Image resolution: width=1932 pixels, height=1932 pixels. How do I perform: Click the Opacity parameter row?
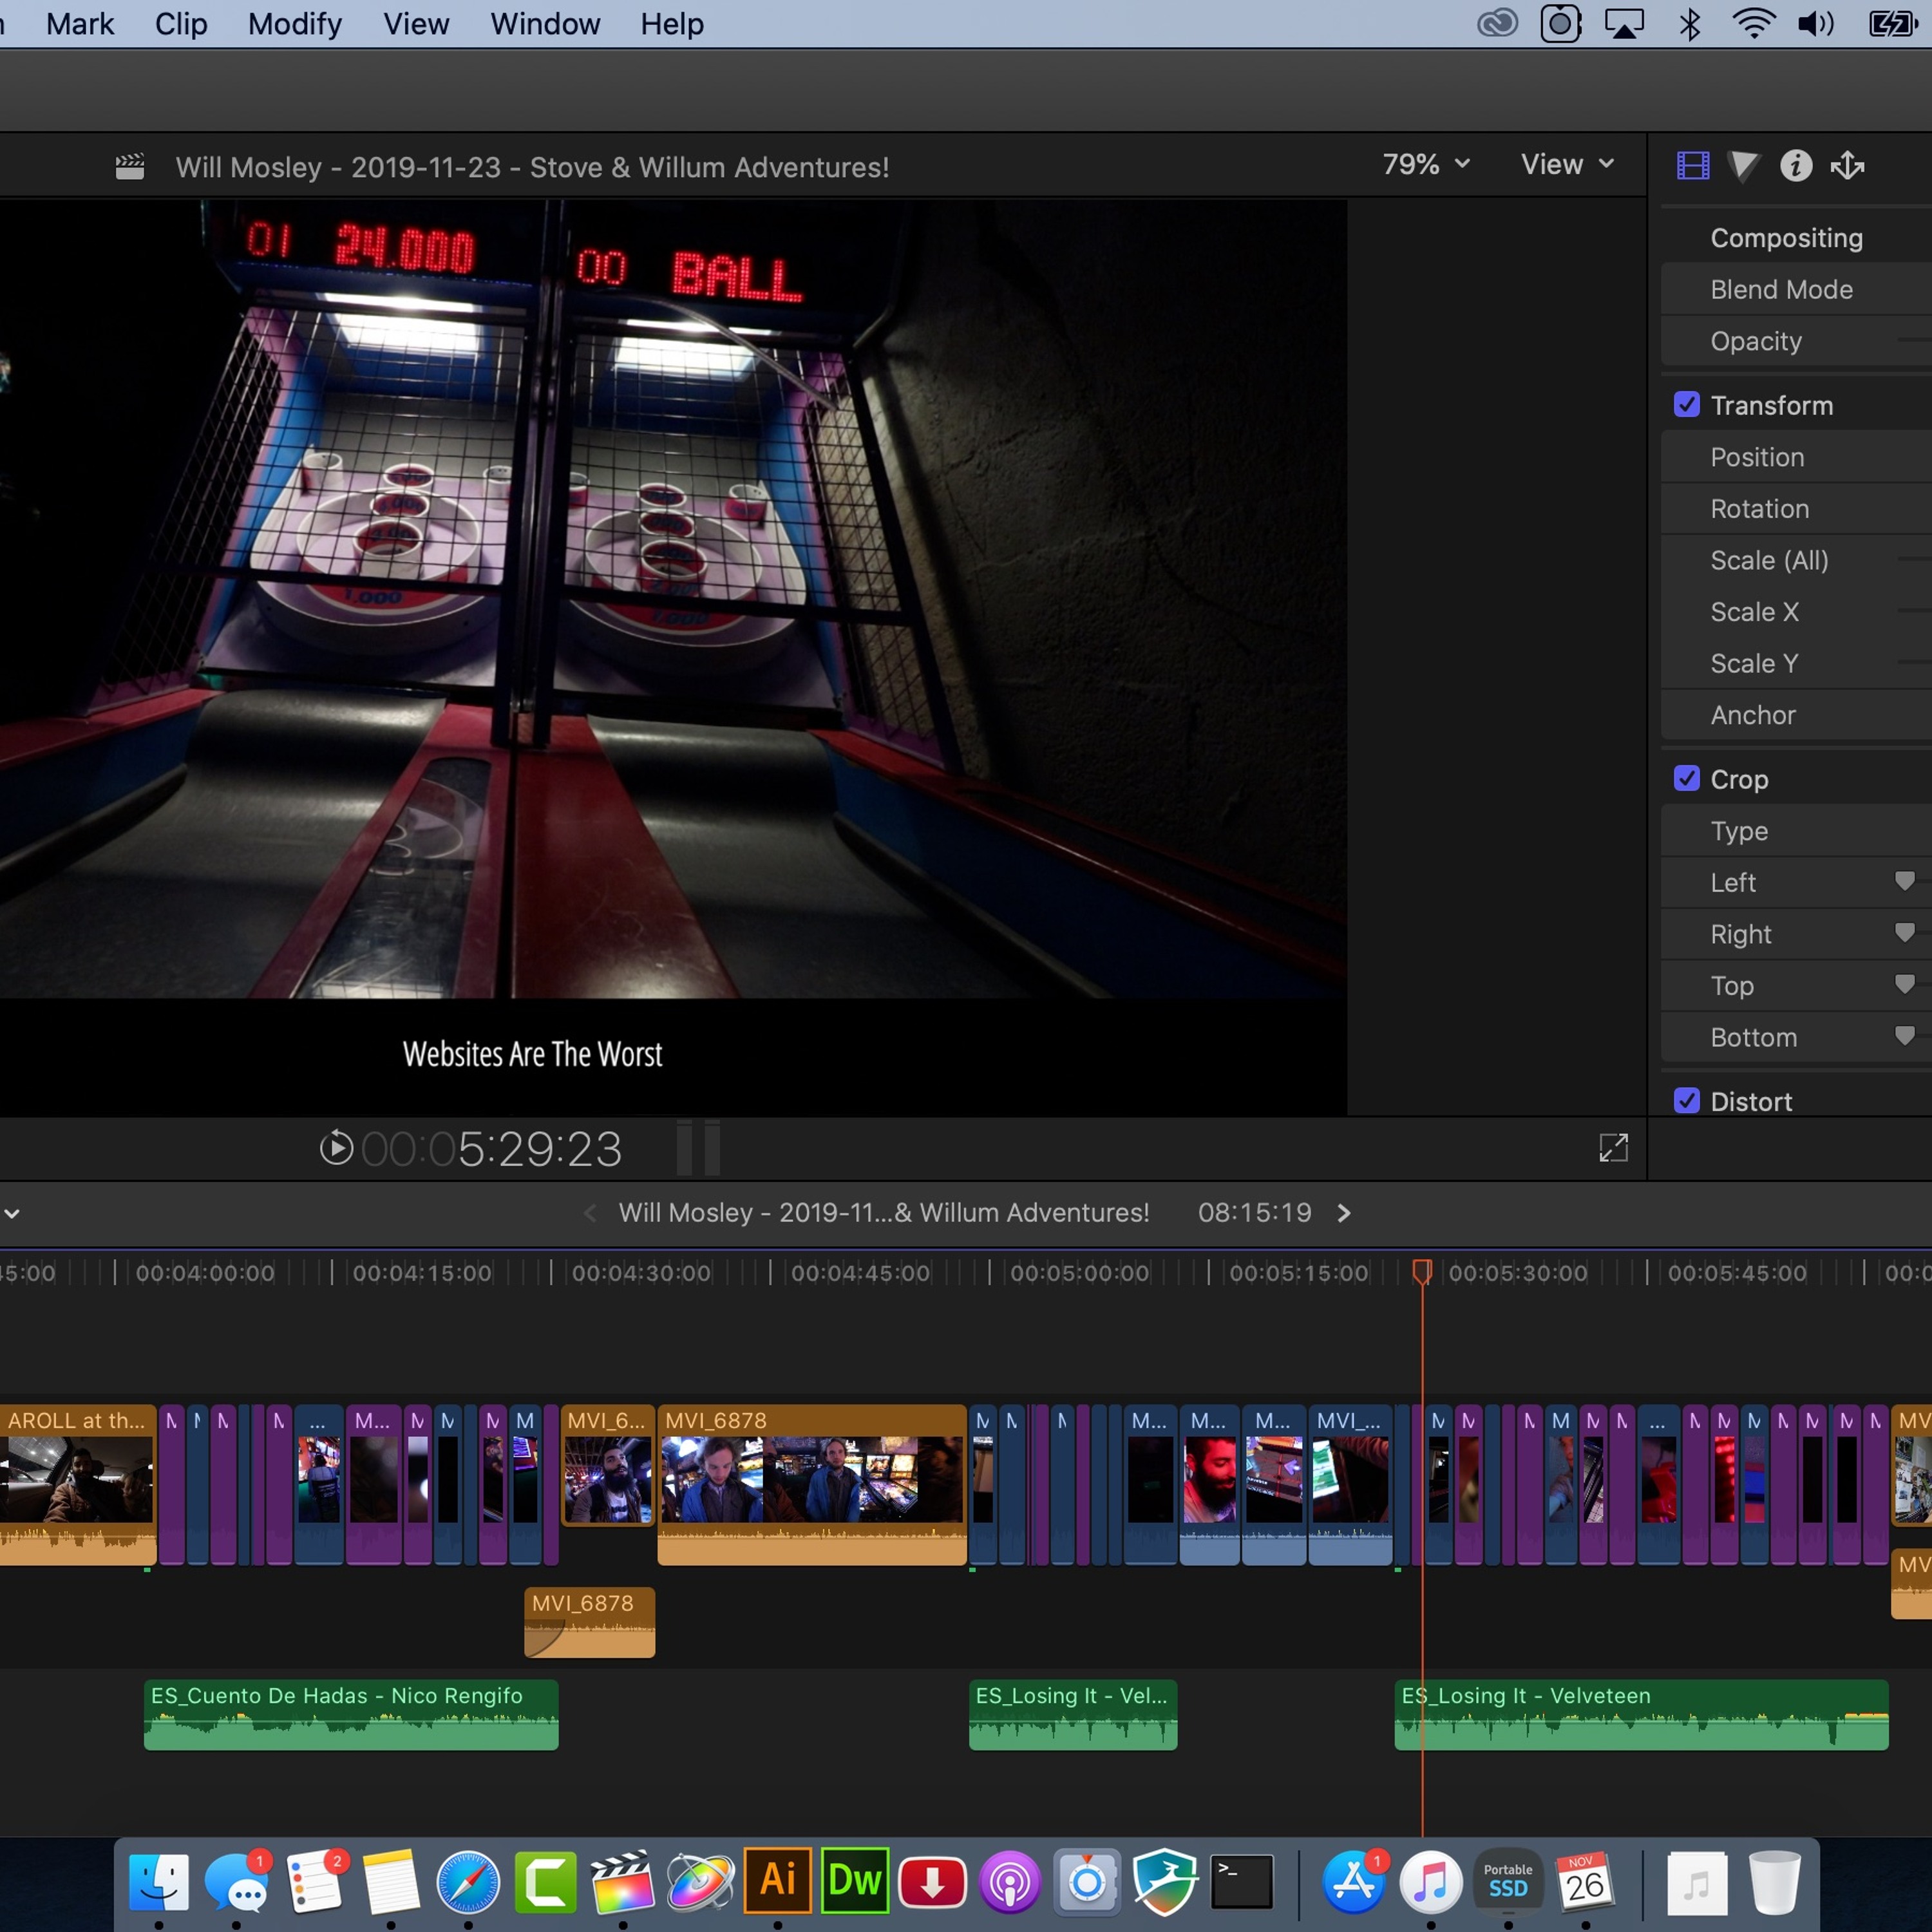click(x=1796, y=341)
